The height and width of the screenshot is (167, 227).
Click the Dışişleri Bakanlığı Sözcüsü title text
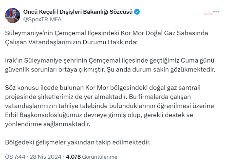point(96,12)
